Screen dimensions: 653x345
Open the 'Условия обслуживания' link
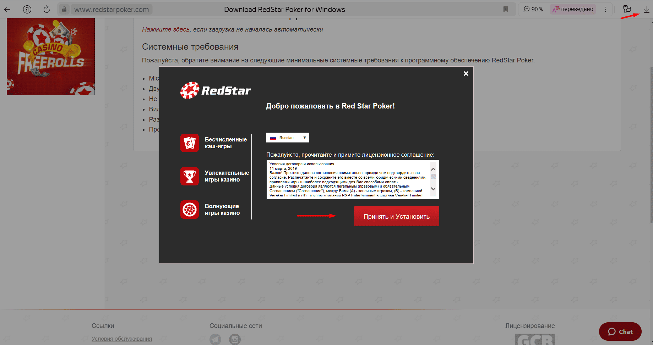point(121,339)
